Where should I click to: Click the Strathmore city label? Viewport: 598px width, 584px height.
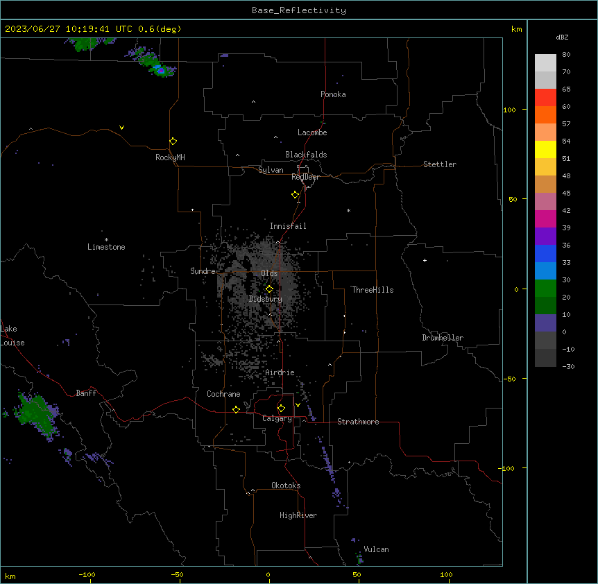(x=358, y=422)
